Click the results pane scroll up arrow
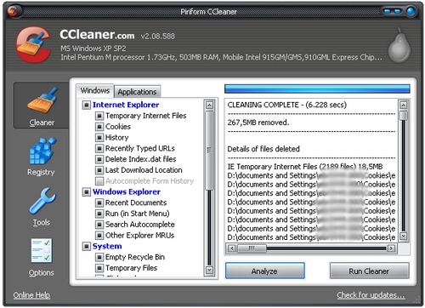Screen dimensions: 425x308 pyautogui.click(x=404, y=106)
